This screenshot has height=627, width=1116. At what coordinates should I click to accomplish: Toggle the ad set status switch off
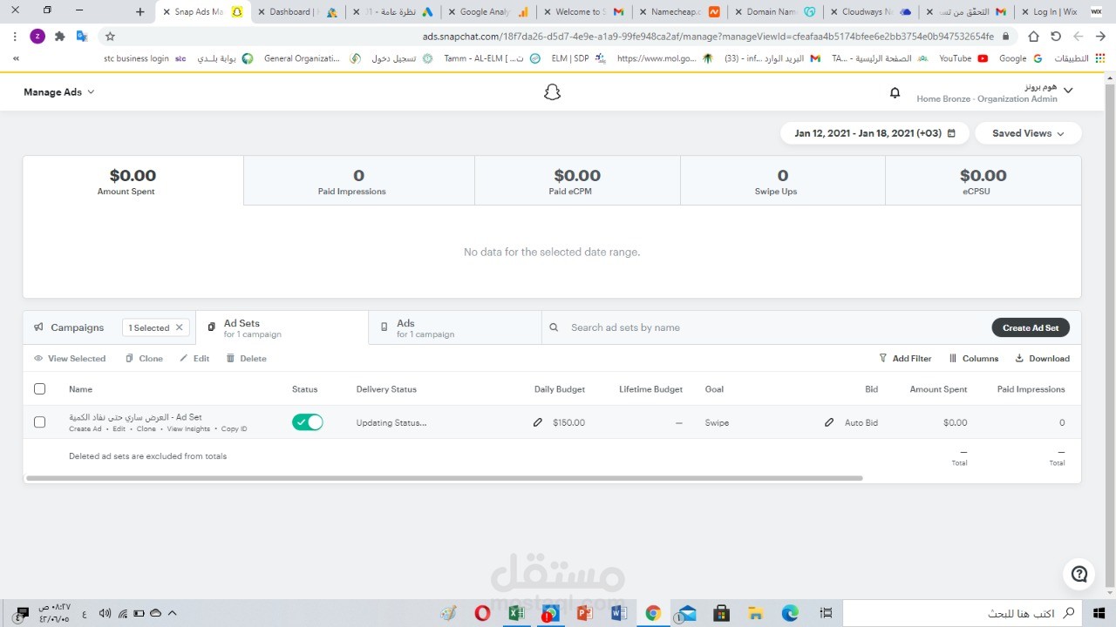tap(308, 422)
